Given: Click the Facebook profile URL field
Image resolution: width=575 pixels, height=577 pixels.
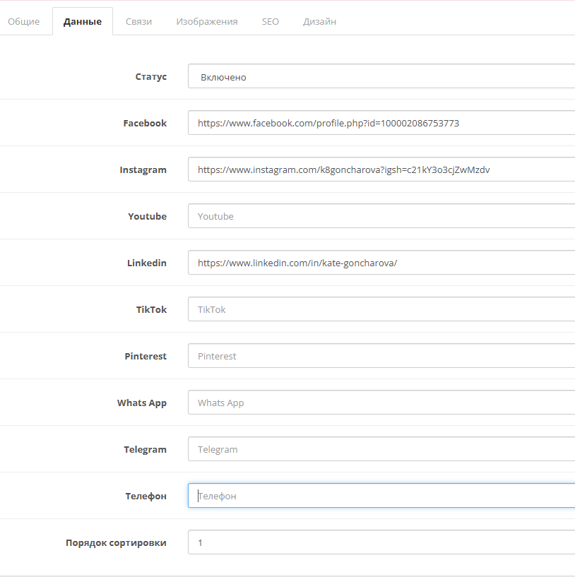Looking at the screenshot, I should pos(381,123).
